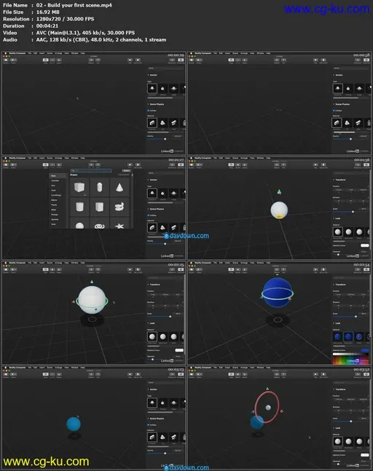Click the Play toolbar button in the 00:00:58 frame
The height and width of the screenshot is (471, 373).
pos(315,60)
